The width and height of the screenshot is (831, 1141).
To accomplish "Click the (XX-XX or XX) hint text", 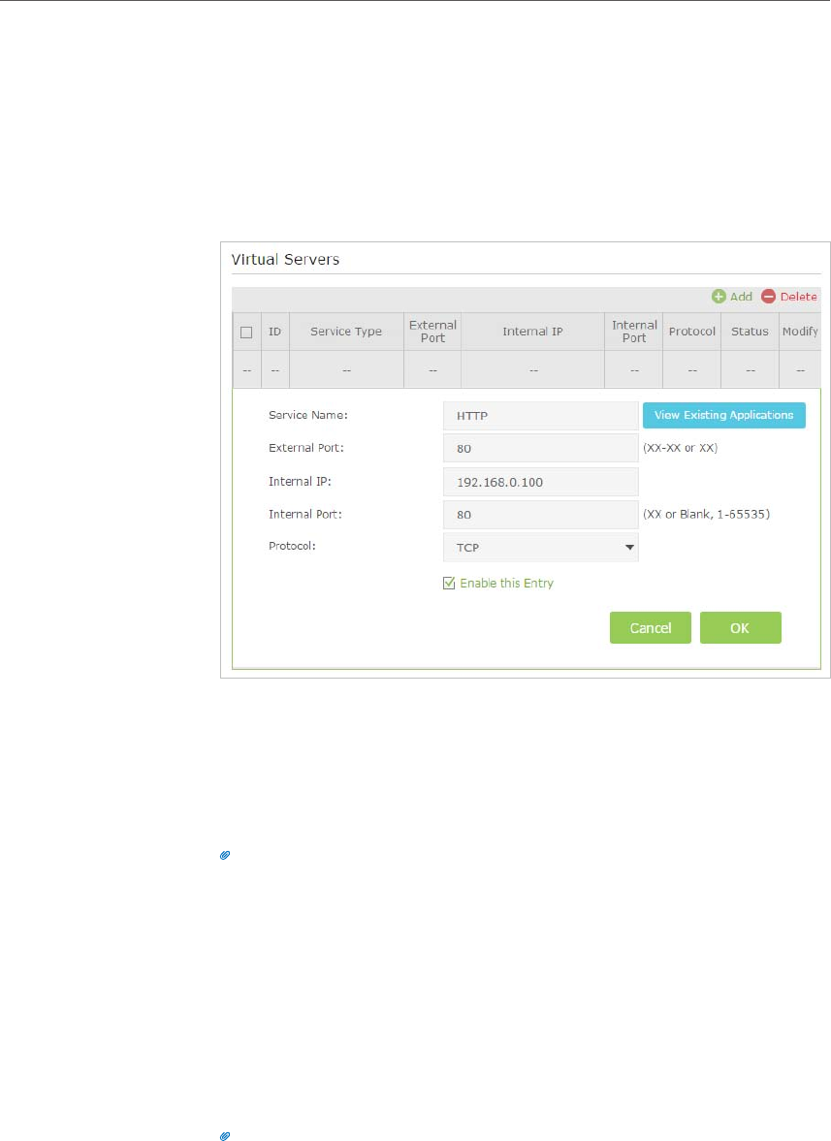I will pyautogui.click(x=681, y=448).
